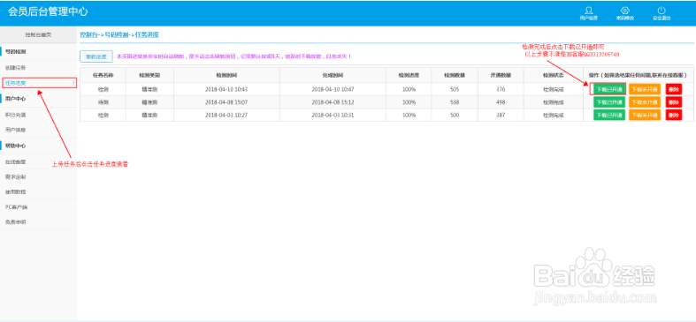696x322 pixels.
Task: Click completion time 2018-04-08 15:12
Action: pyautogui.click(x=333, y=102)
